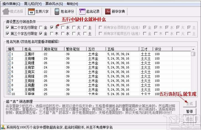Uncheck 木 for the second character
Image resolution: width=201 pixels, height=130 pixels.
(52, 27)
